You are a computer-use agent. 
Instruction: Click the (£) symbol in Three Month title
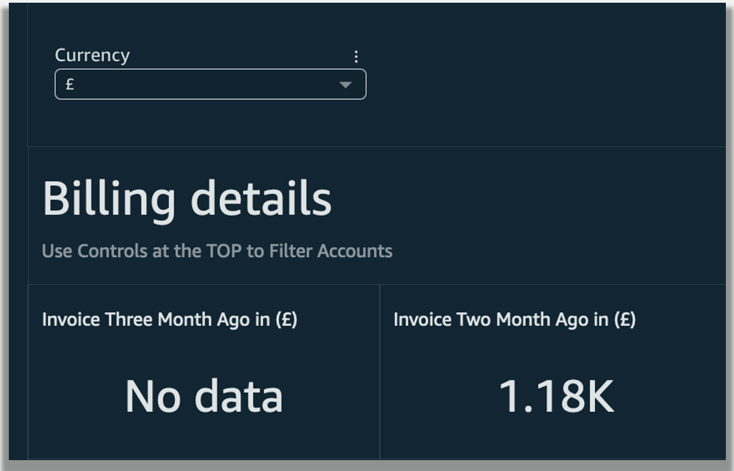286,319
